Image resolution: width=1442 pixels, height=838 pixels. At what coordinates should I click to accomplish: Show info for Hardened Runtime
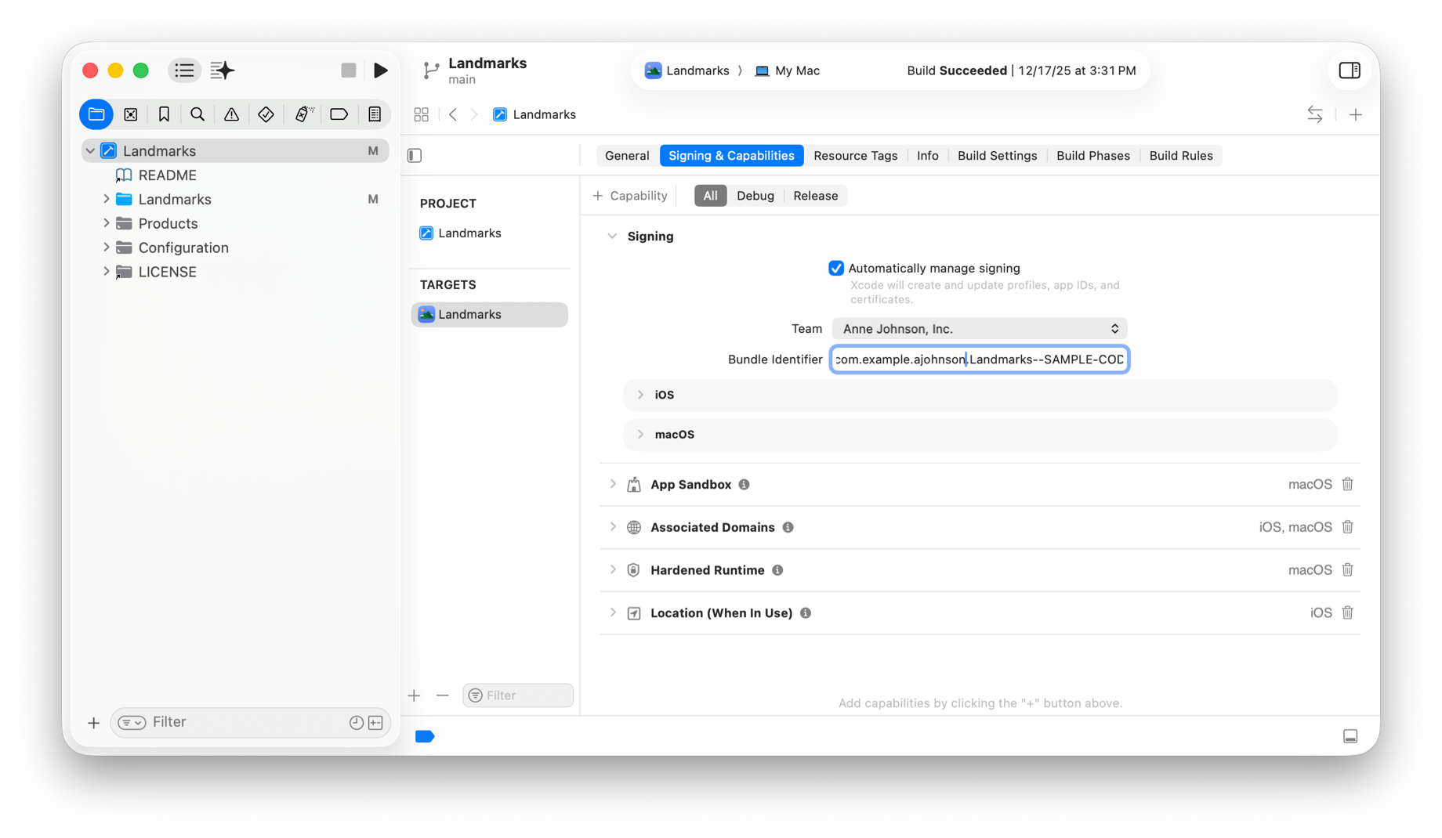click(777, 570)
